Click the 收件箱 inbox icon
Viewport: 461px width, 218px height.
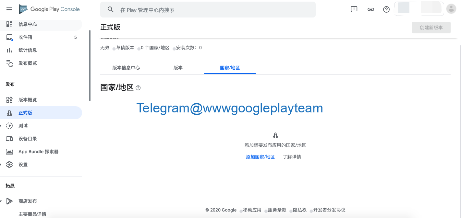coord(9,37)
